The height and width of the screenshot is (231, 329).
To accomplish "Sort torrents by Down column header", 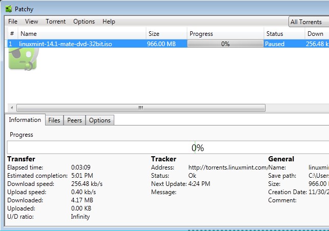I will coord(317,33).
